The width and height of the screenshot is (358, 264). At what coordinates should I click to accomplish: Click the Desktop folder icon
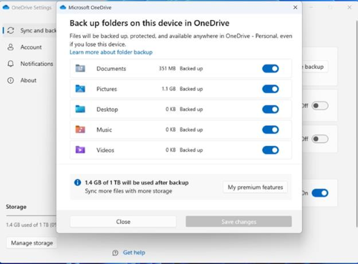point(80,109)
